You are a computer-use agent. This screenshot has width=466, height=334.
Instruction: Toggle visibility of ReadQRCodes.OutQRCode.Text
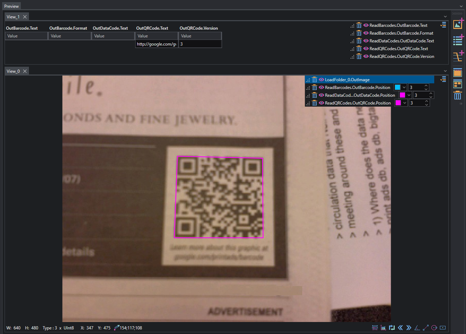366,49
